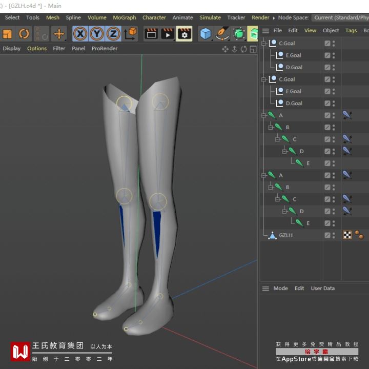Toggle the layer square for GZLH
This screenshot has width=369, height=369.
[327, 235]
